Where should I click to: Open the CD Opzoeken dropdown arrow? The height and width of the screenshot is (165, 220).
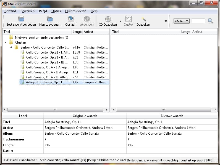[120, 21]
